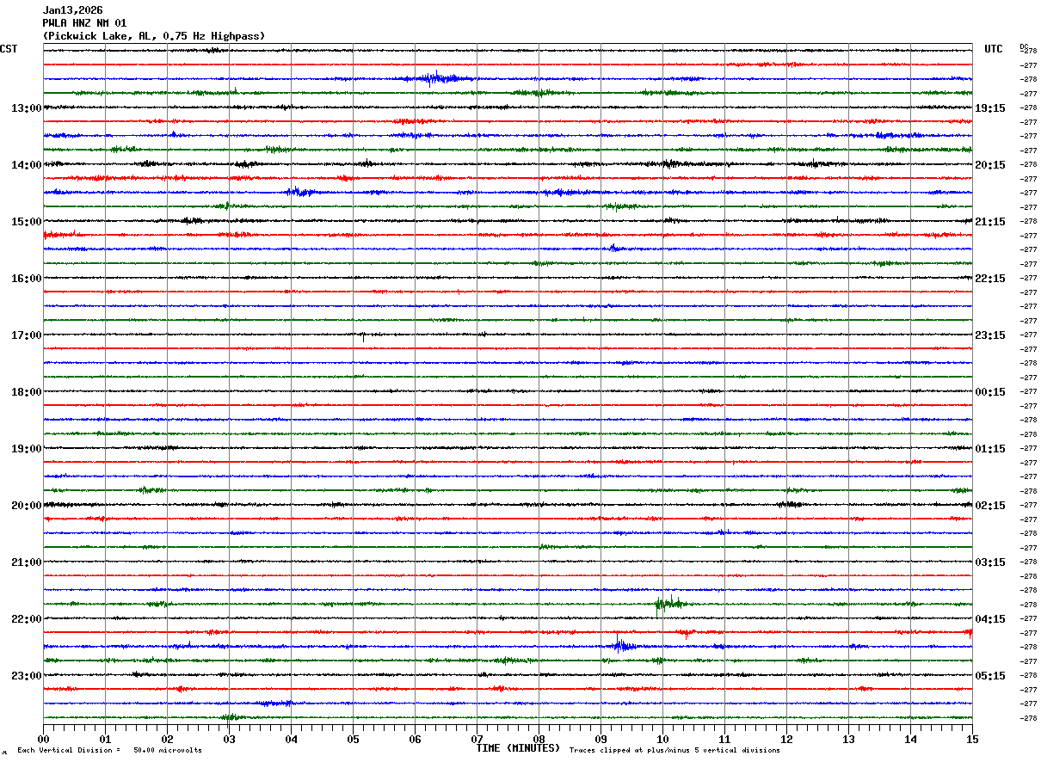Click the 21:00 CST time label
Screen dimensions: 1041x762
click(x=27, y=562)
